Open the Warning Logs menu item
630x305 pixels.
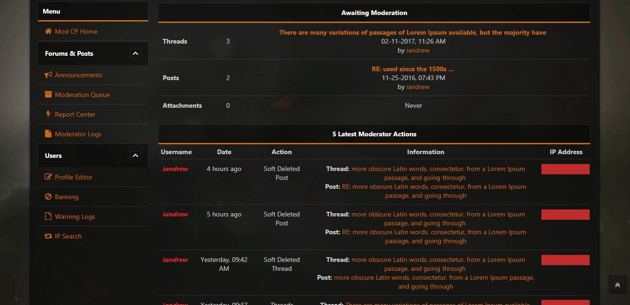click(x=75, y=216)
